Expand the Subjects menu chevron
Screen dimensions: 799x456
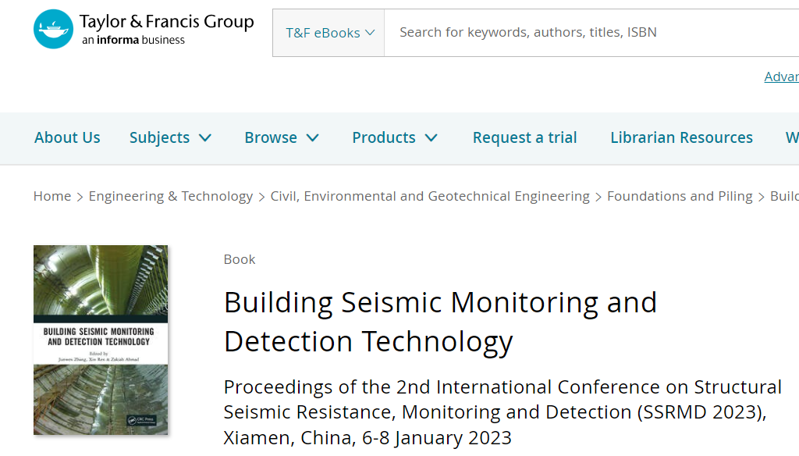click(x=205, y=138)
